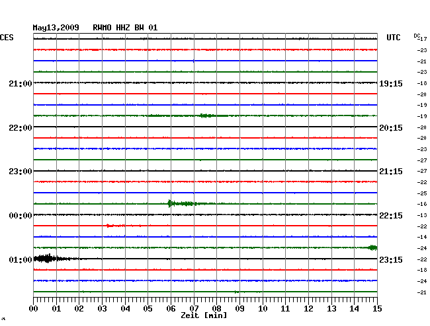The height and width of the screenshot is (326, 430).
Task: Click the '00:00' local time label
Action: coord(21,216)
